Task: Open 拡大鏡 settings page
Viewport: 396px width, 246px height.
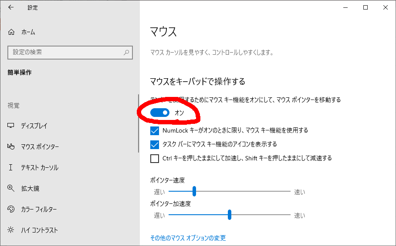Action: tap(30, 189)
